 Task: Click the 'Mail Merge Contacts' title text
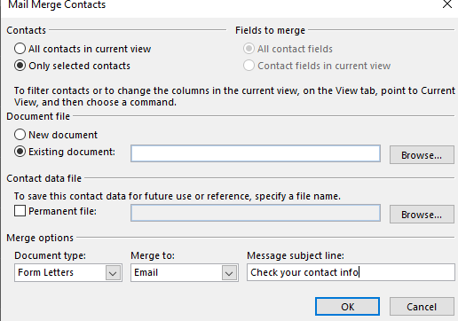click(x=57, y=4)
